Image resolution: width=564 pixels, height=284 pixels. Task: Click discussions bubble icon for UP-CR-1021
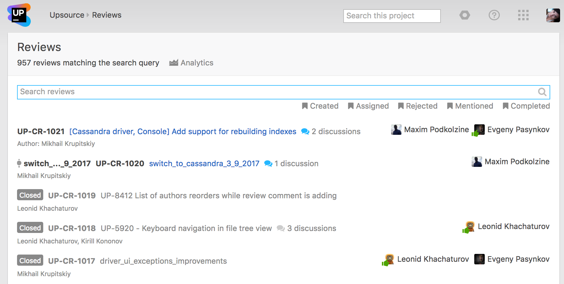pos(305,132)
